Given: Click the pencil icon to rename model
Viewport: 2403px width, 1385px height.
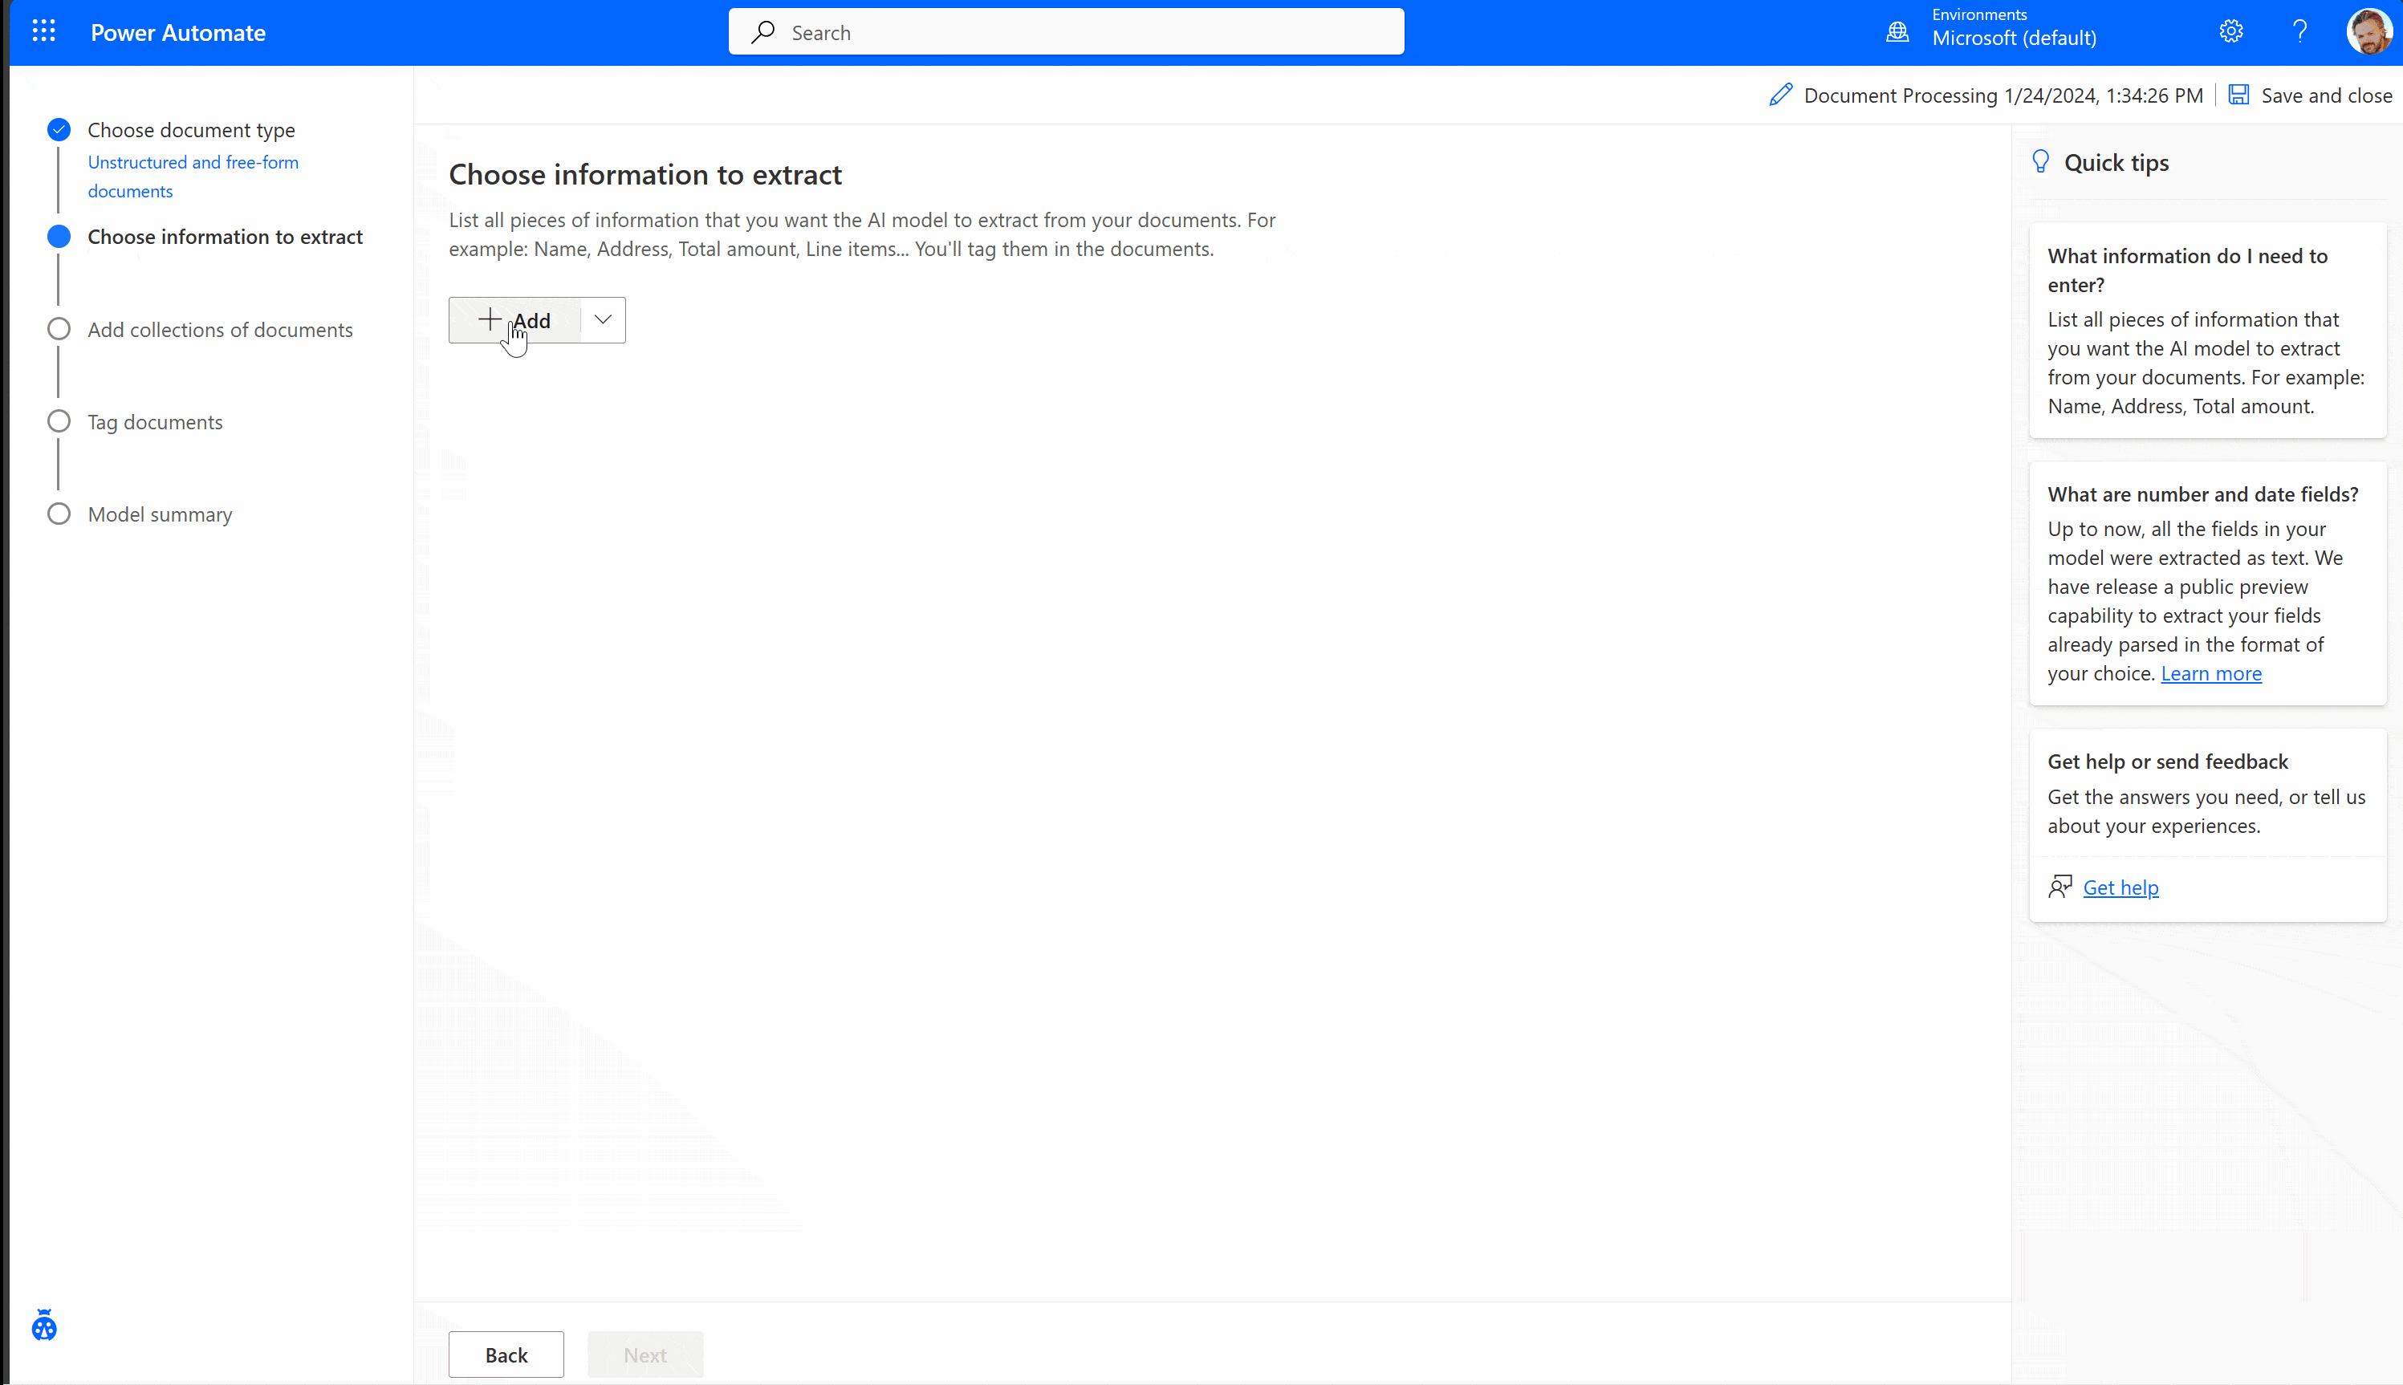Looking at the screenshot, I should point(1781,95).
